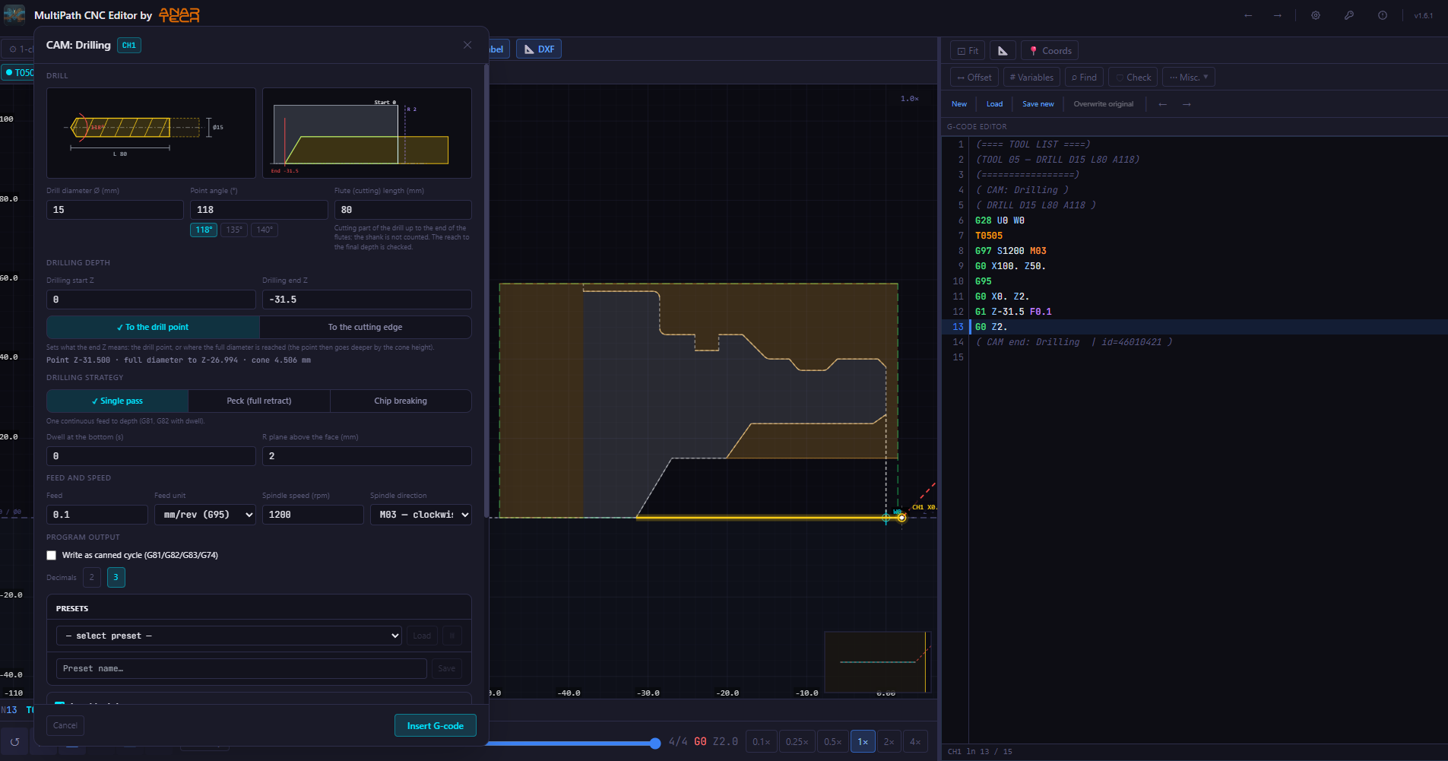1448x761 pixels.
Task: Close the CAM Drilling dialog
Action: click(x=467, y=45)
